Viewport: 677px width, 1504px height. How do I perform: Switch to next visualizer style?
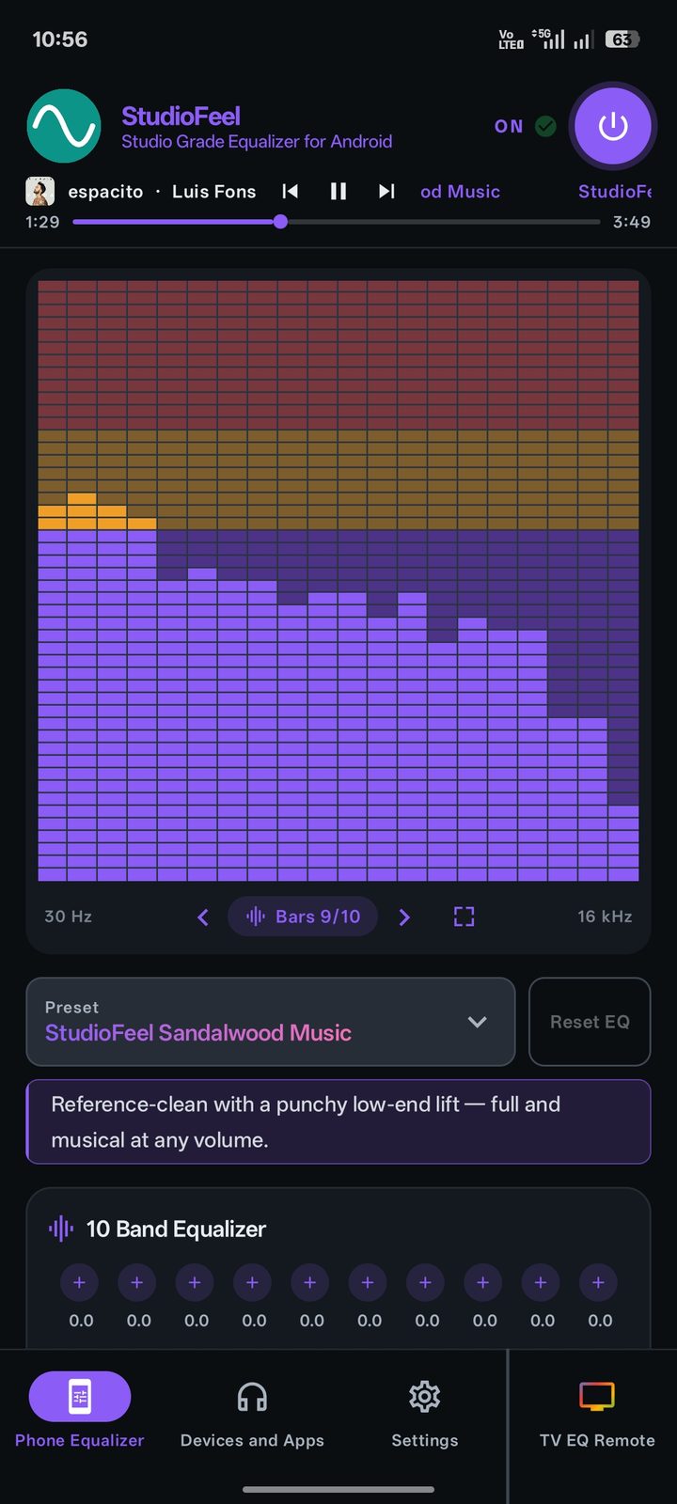pos(404,916)
